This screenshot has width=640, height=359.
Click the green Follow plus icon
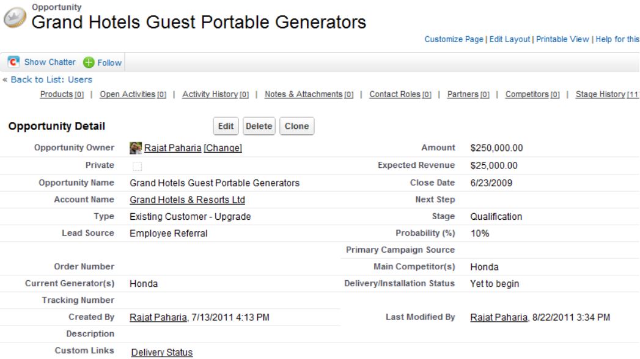tap(89, 62)
